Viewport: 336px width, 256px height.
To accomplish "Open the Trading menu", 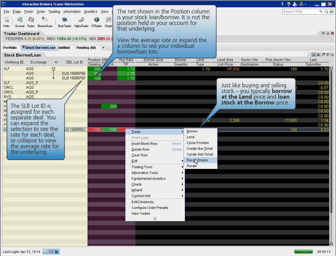I will tap(54, 11).
